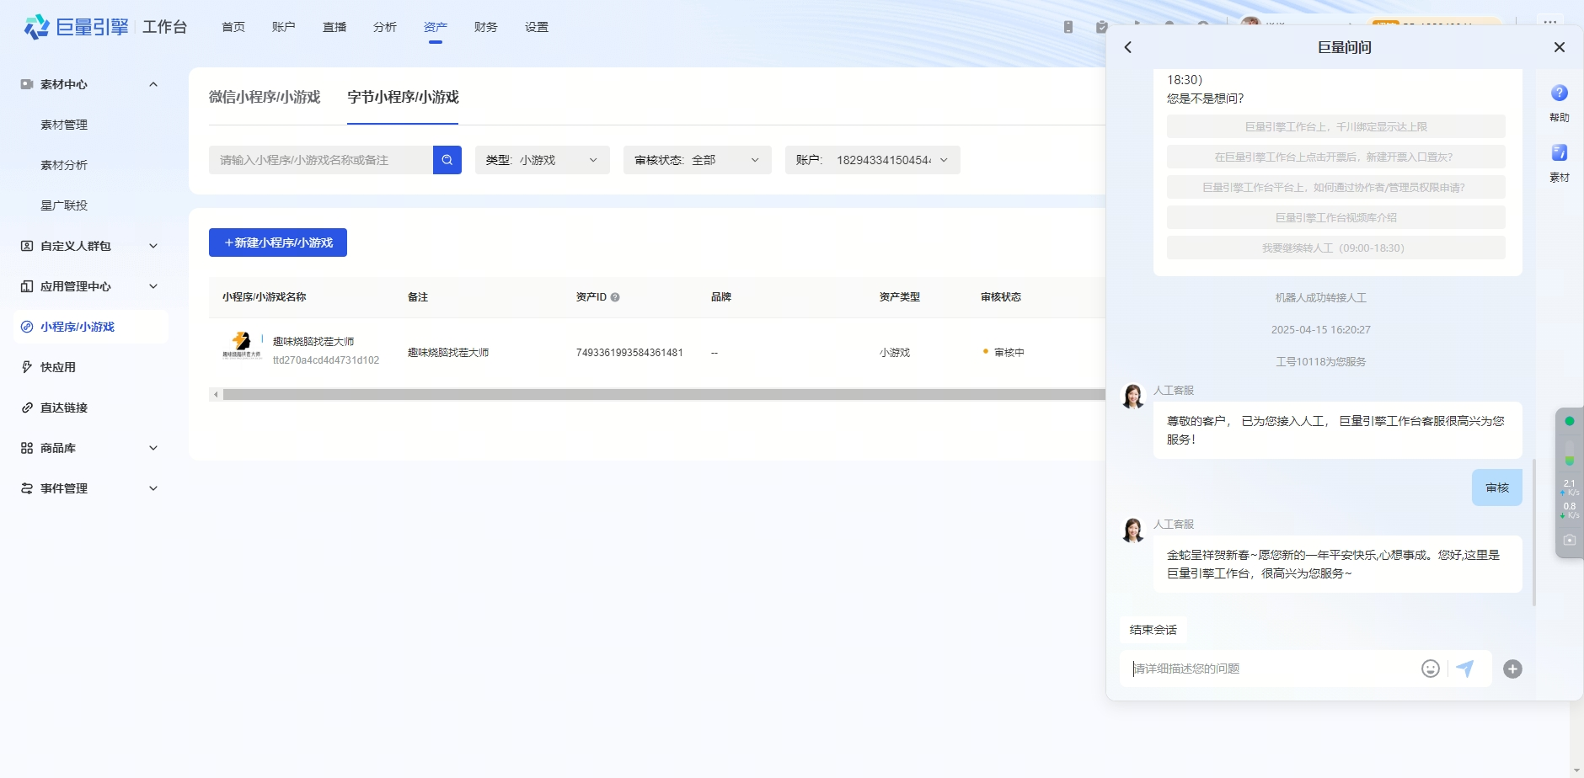Open the 素材 icon in the chat sidebar

(x=1560, y=153)
